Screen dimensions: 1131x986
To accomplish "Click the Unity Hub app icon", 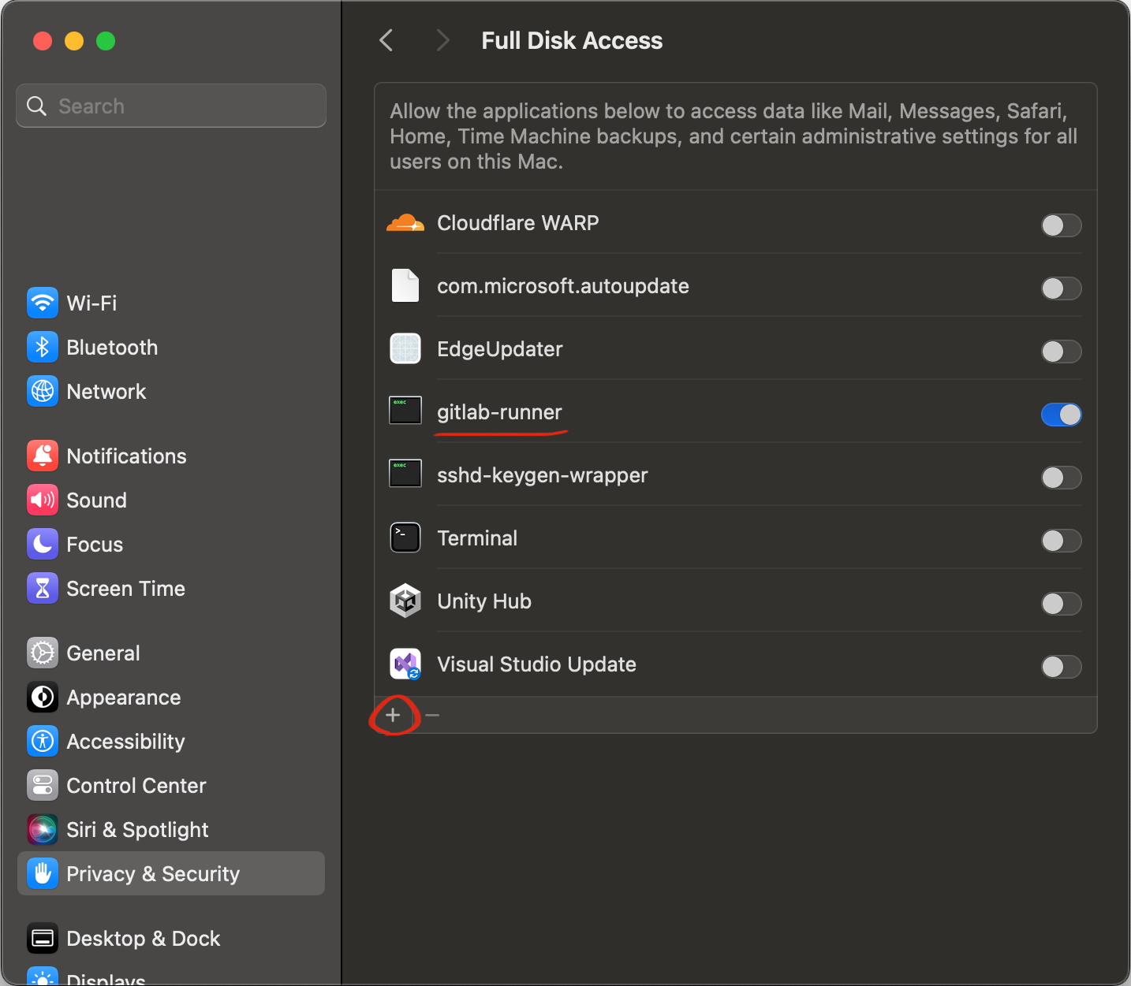I will tap(405, 601).
